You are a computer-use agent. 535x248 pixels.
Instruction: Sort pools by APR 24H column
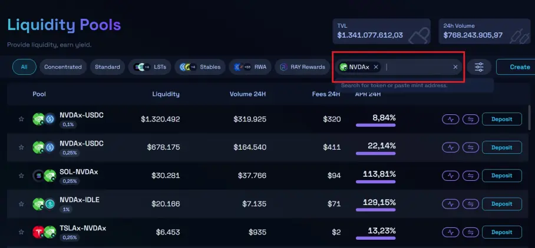click(368, 94)
